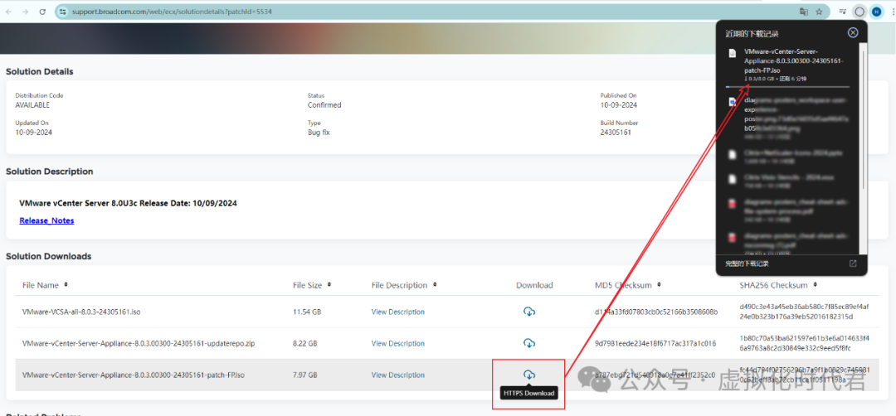Click the open-in-new-tab icon in downloads popup
896x416 pixels.
click(x=853, y=264)
